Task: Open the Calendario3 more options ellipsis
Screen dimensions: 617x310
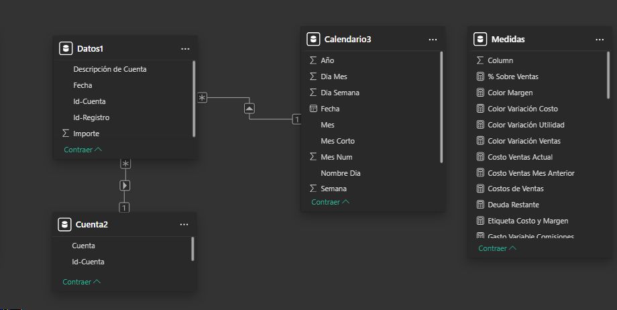Action: pos(433,40)
